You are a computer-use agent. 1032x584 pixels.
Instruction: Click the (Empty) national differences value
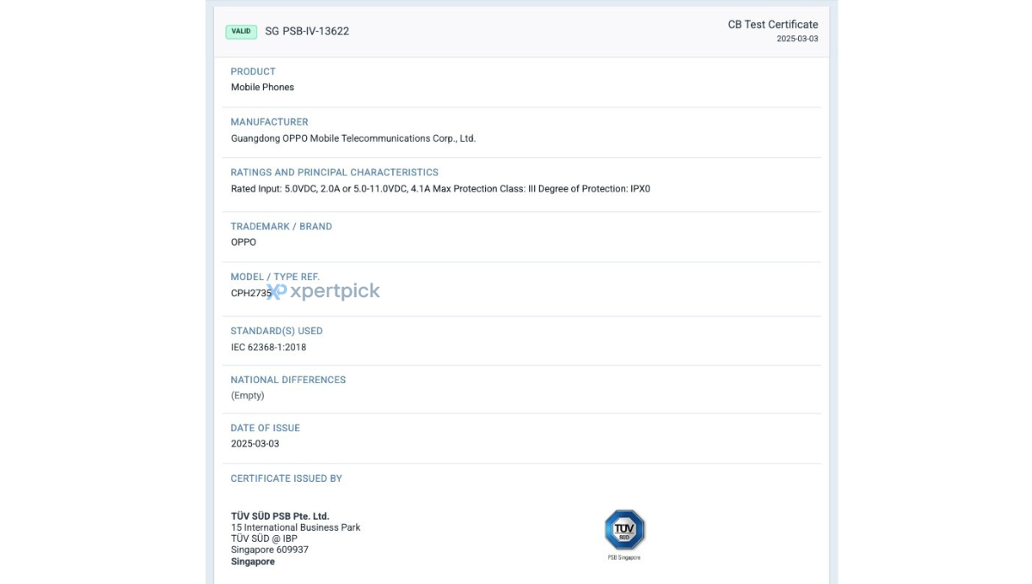(x=248, y=396)
